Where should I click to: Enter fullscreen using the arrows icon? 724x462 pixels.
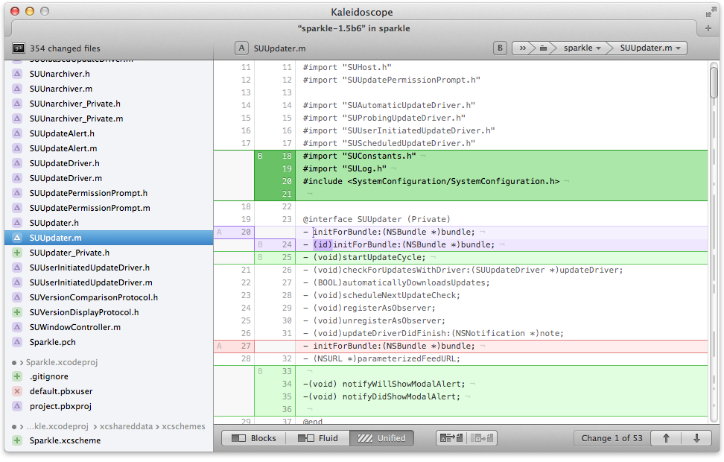click(x=711, y=12)
